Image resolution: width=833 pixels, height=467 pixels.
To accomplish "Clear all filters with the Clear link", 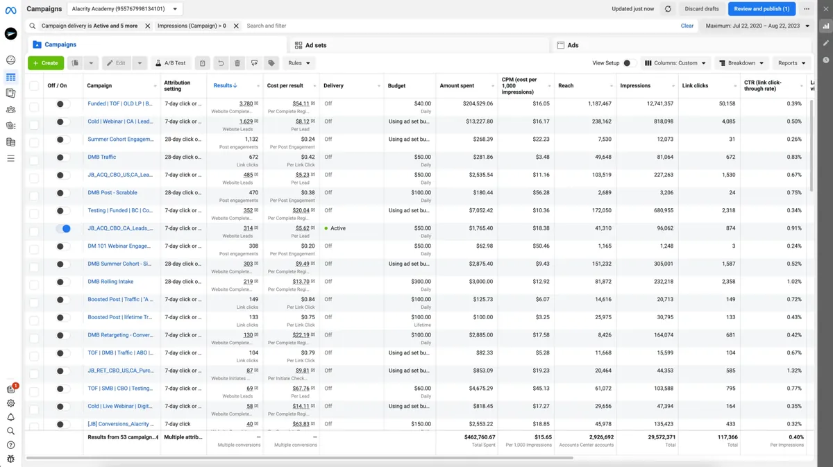I will point(687,26).
